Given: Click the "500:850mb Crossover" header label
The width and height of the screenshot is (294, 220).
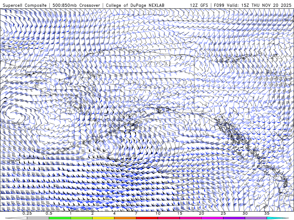Looking at the screenshot, I should click(x=76, y=5).
